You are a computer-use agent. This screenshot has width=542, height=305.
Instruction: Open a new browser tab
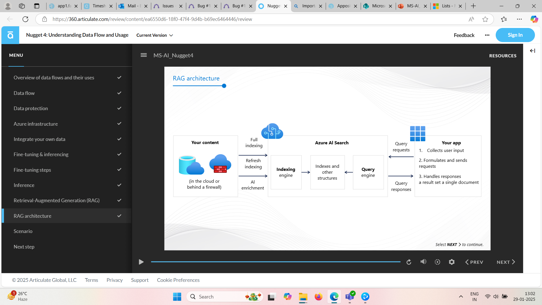(473, 6)
